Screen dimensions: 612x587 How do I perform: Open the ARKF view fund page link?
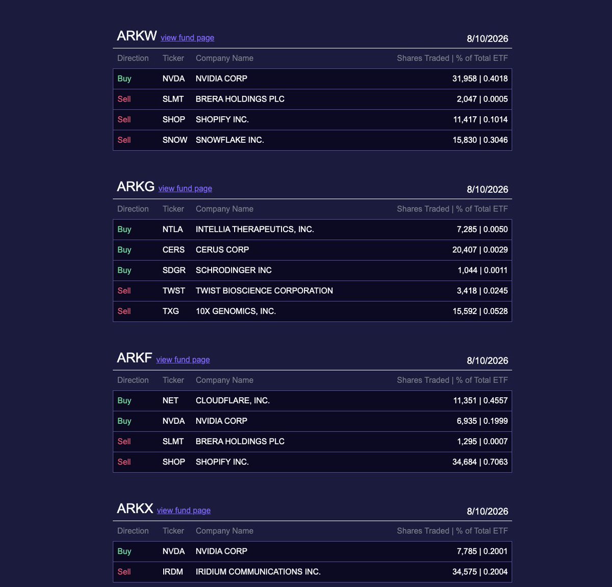[x=183, y=360]
